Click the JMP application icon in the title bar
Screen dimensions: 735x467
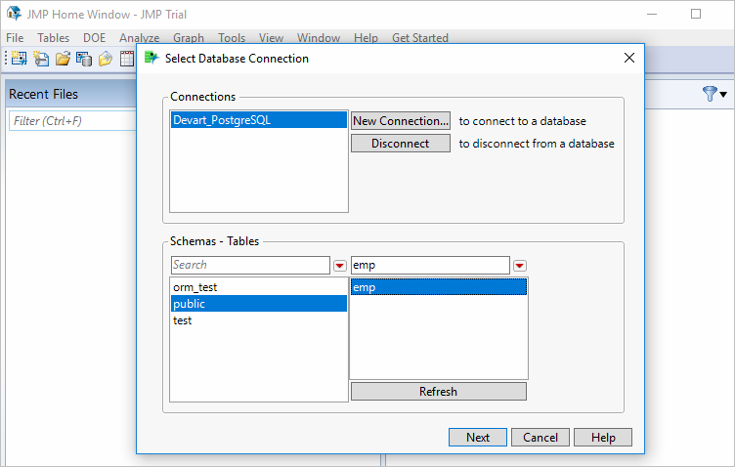(14, 14)
